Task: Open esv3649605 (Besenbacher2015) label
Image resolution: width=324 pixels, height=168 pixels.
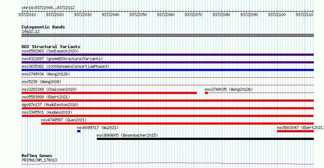Action: tap(127, 135)
